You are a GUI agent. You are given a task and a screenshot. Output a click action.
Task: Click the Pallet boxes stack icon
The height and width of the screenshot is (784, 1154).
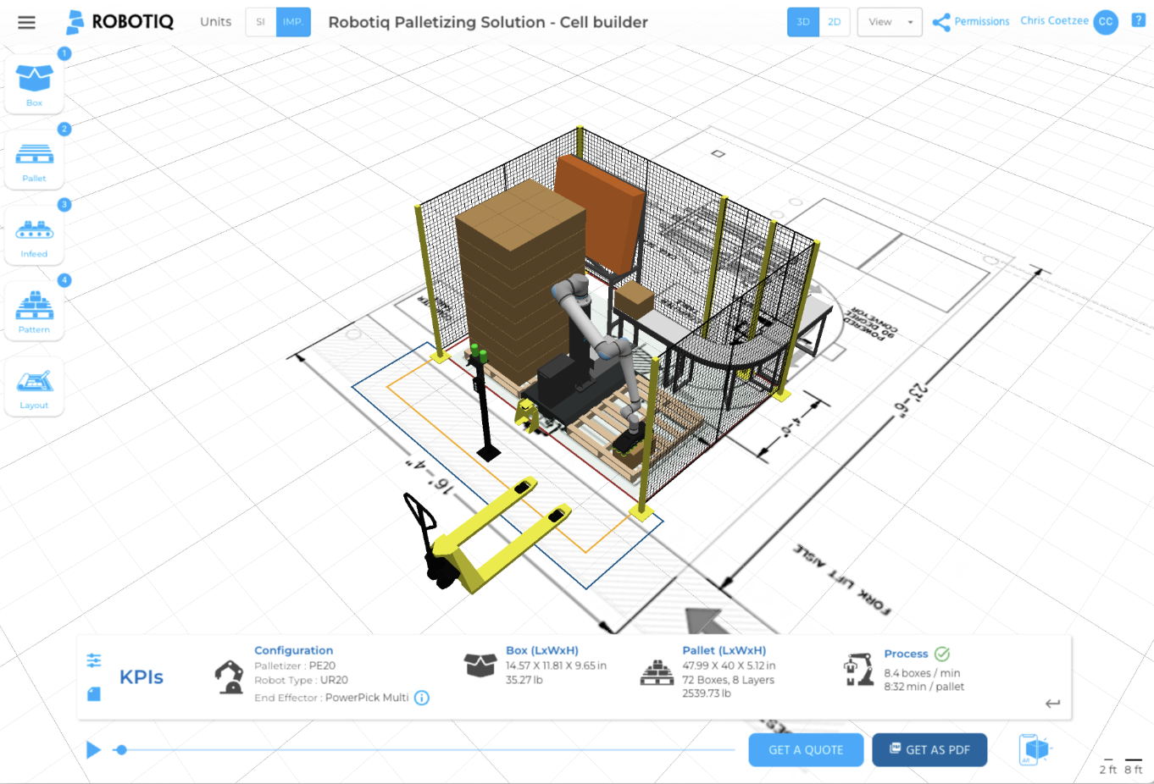coord(657,672)
